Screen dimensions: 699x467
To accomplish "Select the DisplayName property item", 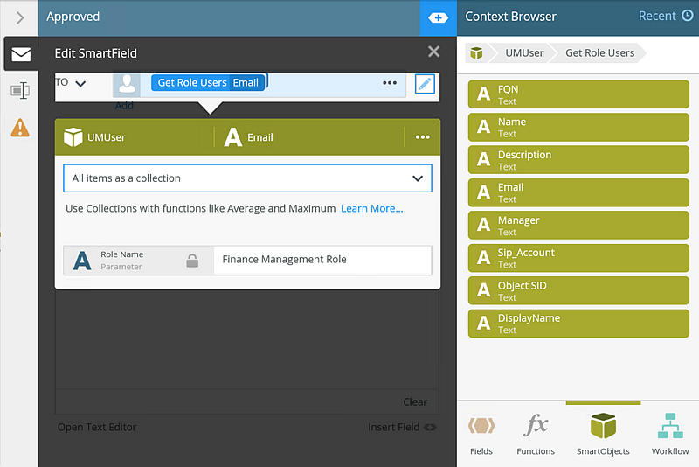I will click(x=578, y=323).
